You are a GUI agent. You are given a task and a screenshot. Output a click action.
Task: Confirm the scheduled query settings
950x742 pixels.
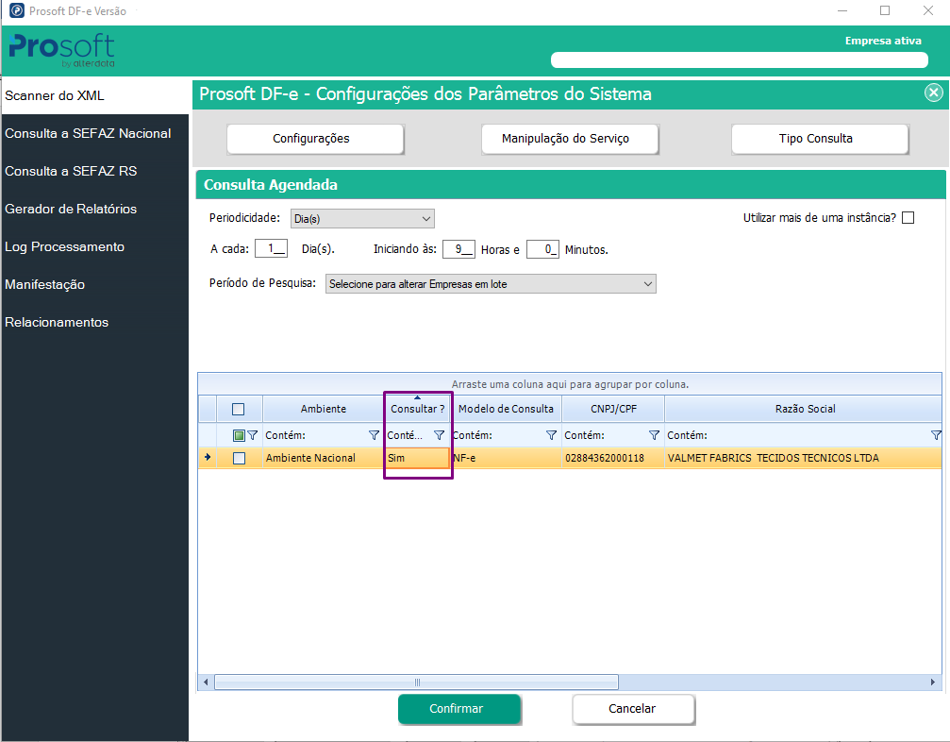pos(459,709)
